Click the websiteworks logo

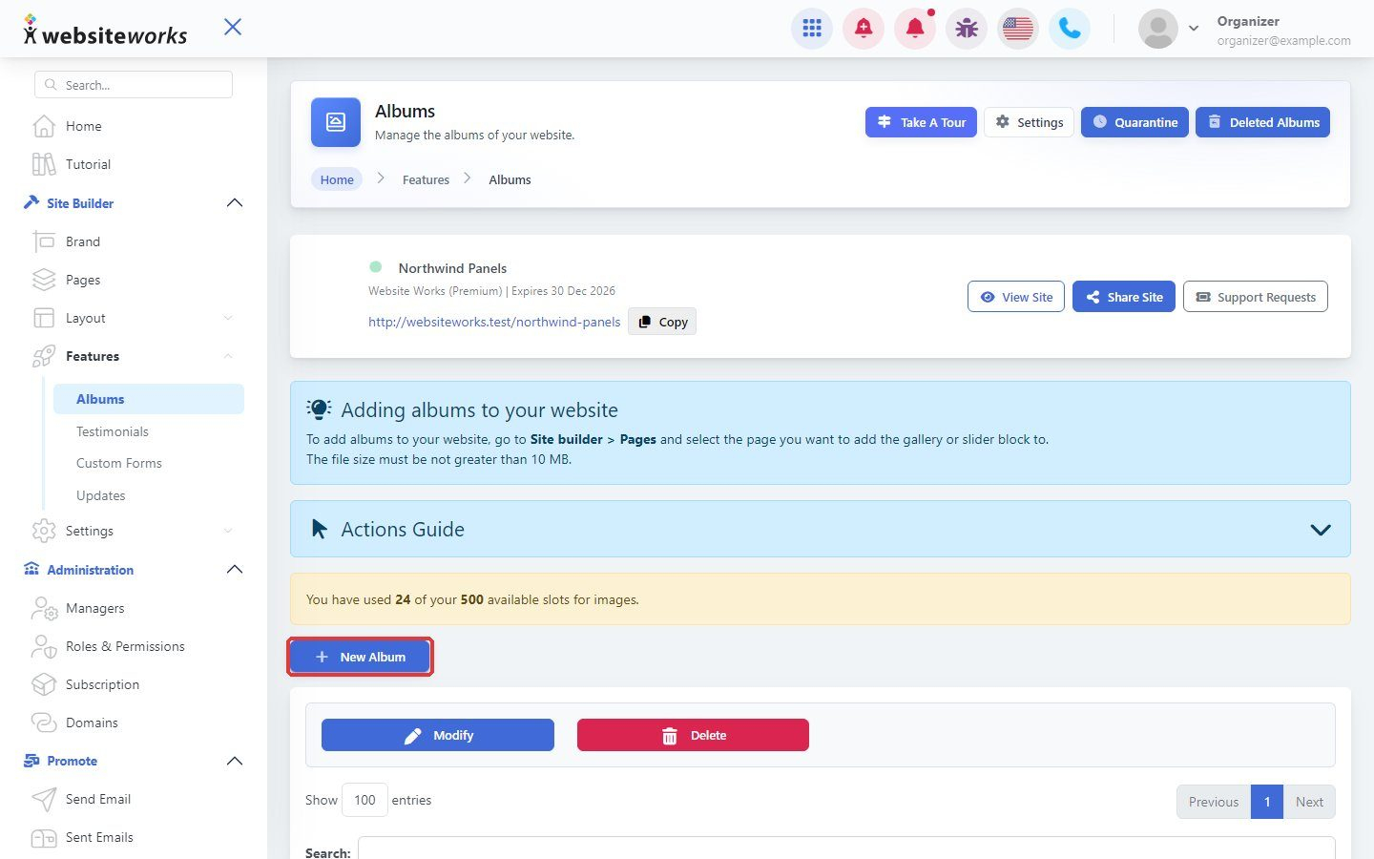105,31
